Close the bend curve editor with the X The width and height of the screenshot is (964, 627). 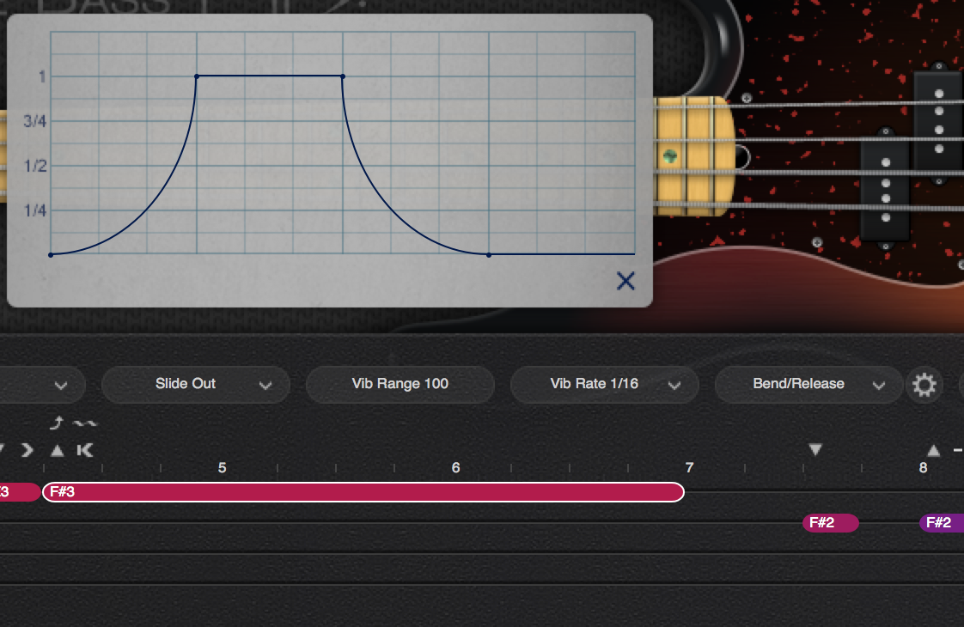tap(625, 282)
